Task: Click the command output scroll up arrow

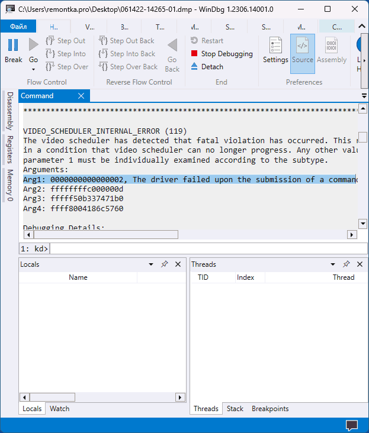Action: [362, 108]
